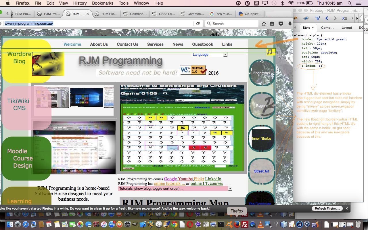Activate Firebug inspect element pointer tool
The image size is (368, 230).
pyautogui.click(x=317, y=18)
